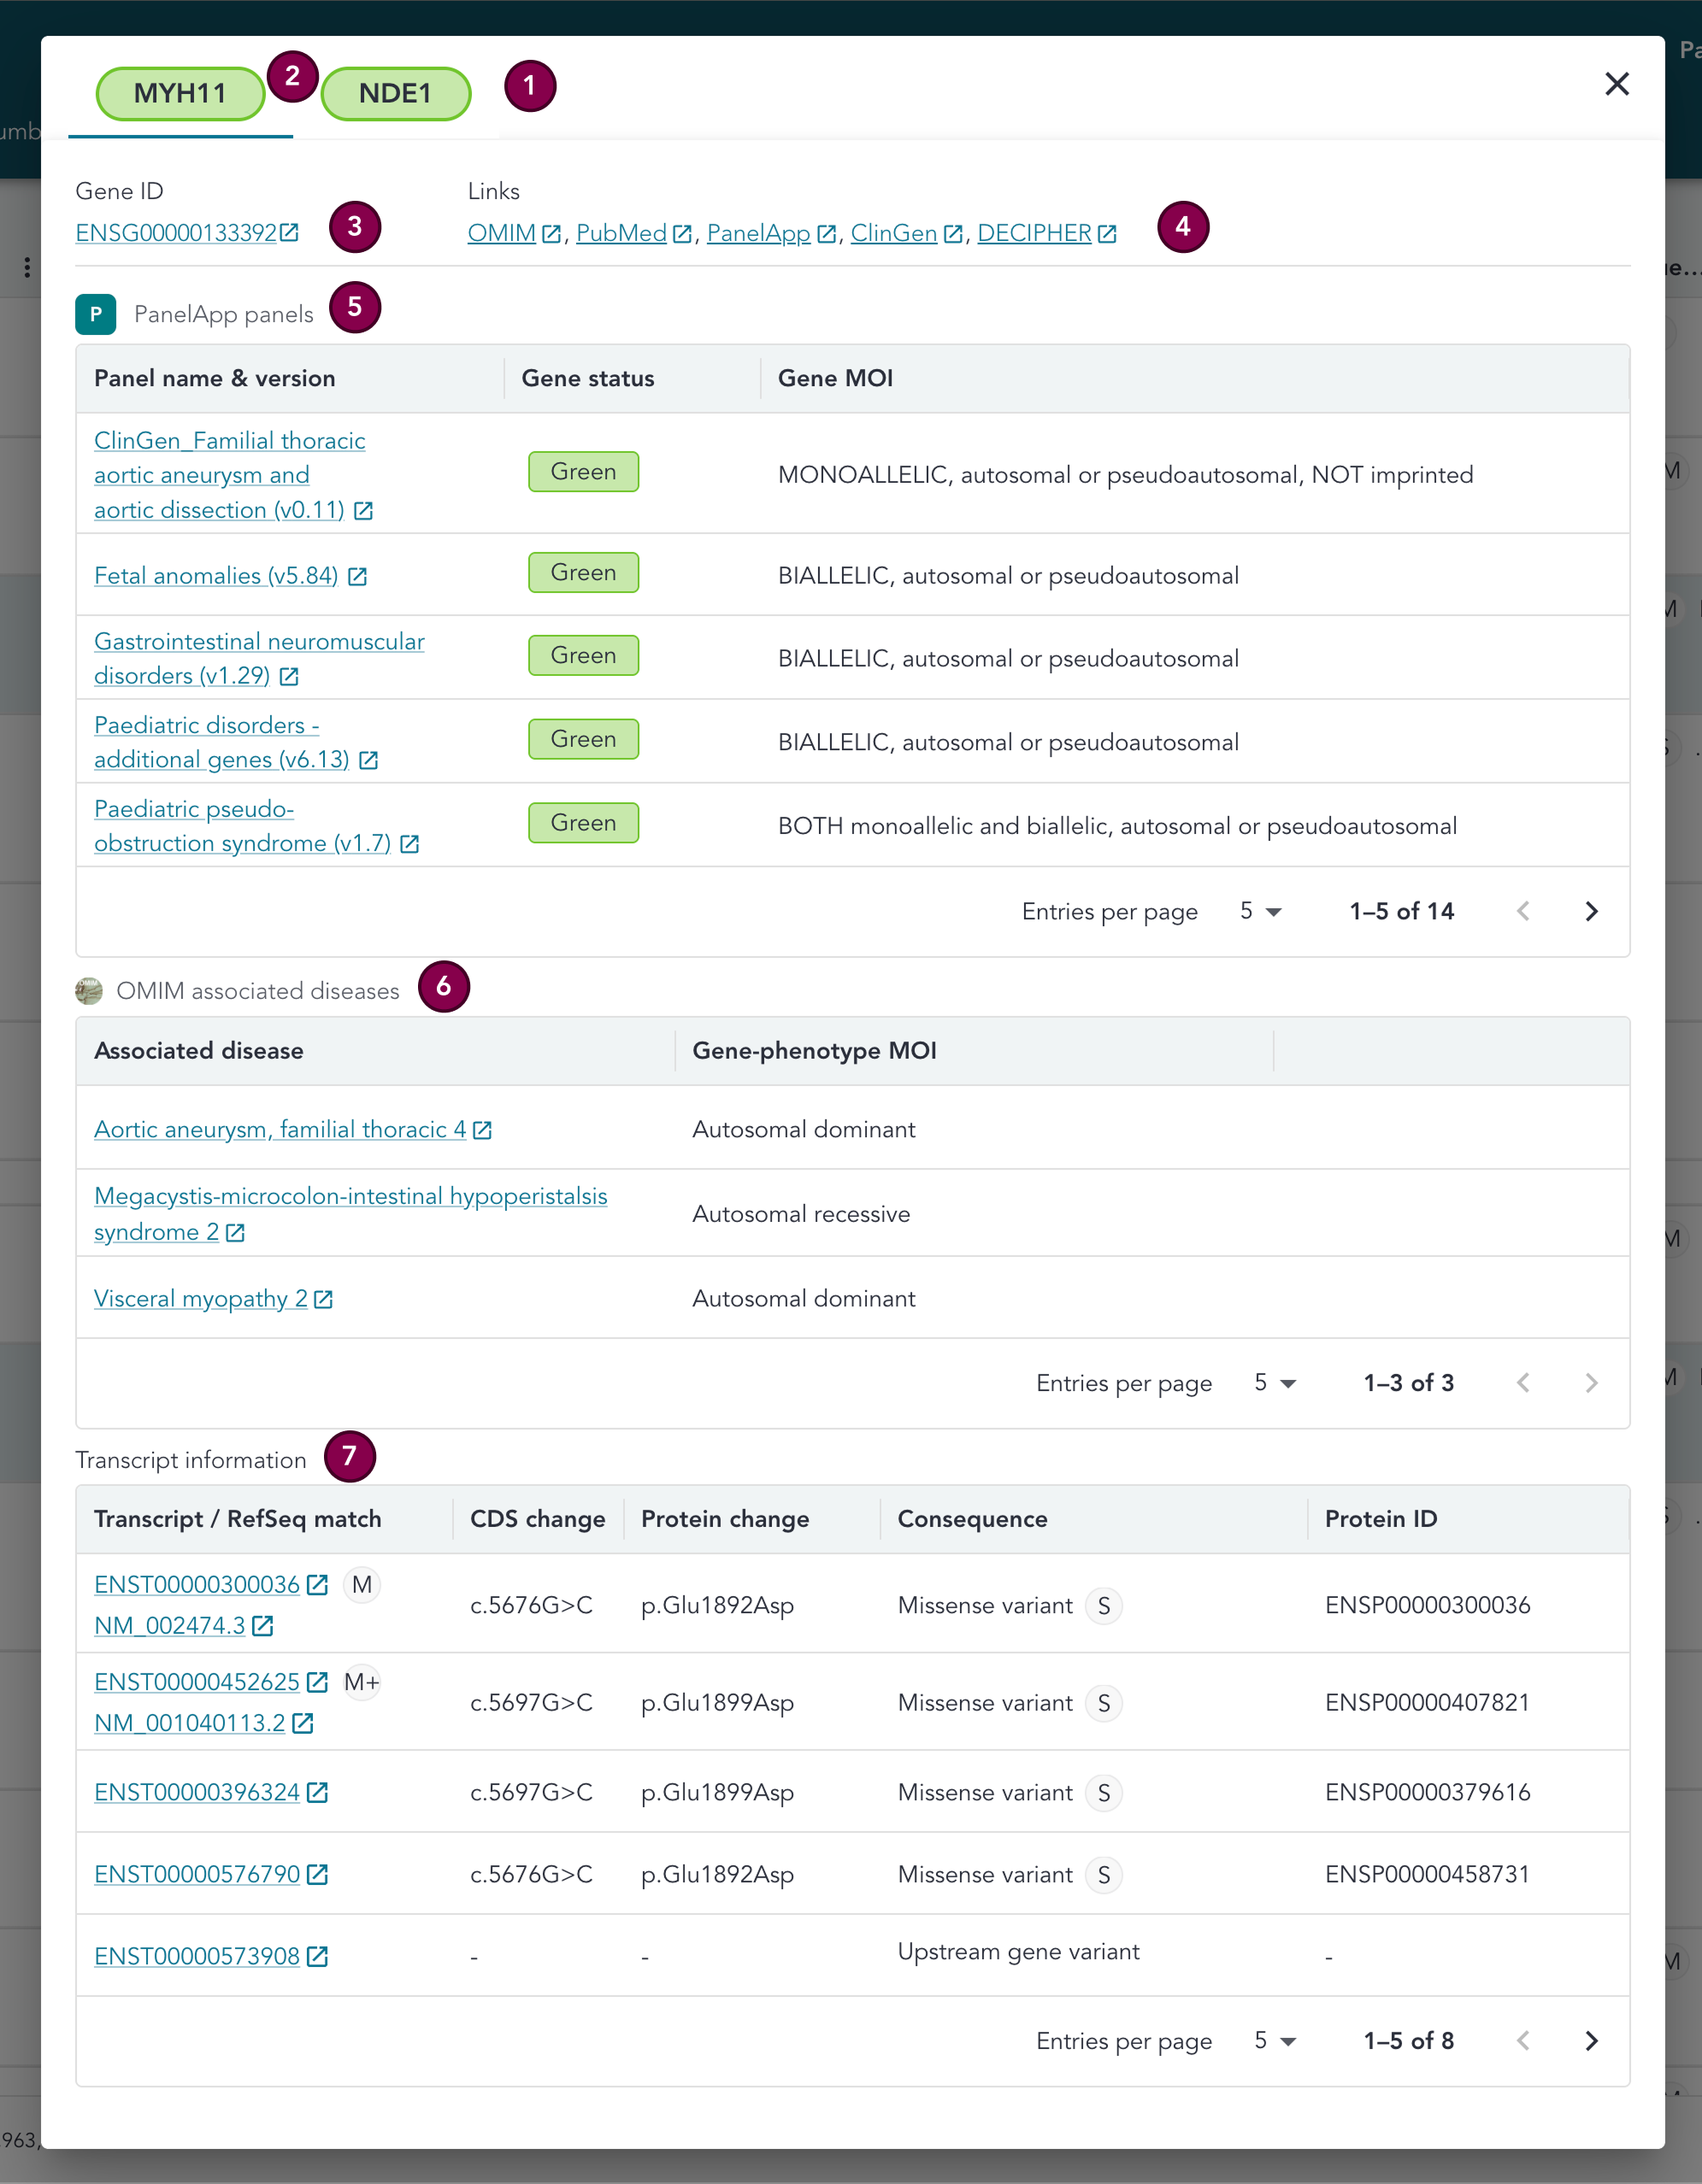Click the external link icon after DECIPHER
The height and width of the screenshot is (2184, 1702).
[x=1107, y=234]
